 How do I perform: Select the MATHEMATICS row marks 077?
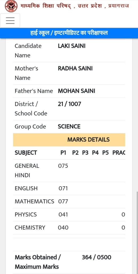pyautogui.click(x=63, y=201)
